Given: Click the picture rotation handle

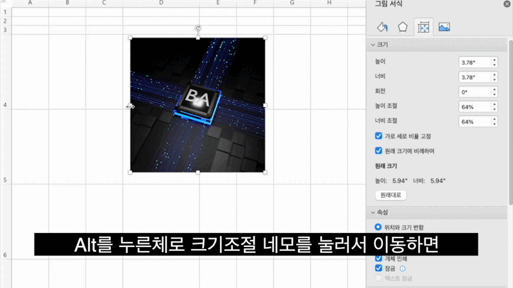Looking at the screenshot, I should (x=198, y=28).
